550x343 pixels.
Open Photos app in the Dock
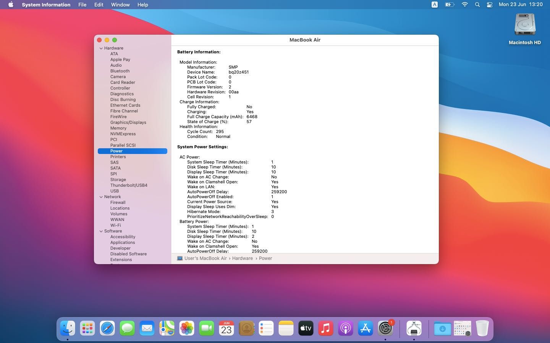point(187,328)
